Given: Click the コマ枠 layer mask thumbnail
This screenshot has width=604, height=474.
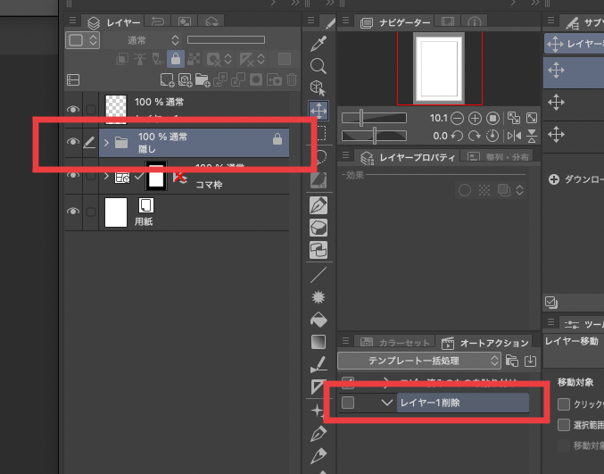Looking at the screenshot, I should pos(156,177).
